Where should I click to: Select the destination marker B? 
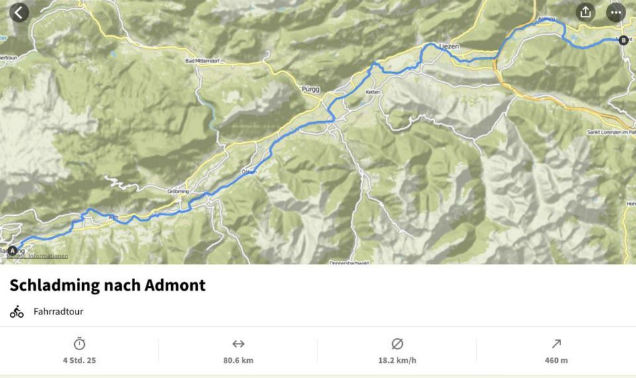point(623,40)
